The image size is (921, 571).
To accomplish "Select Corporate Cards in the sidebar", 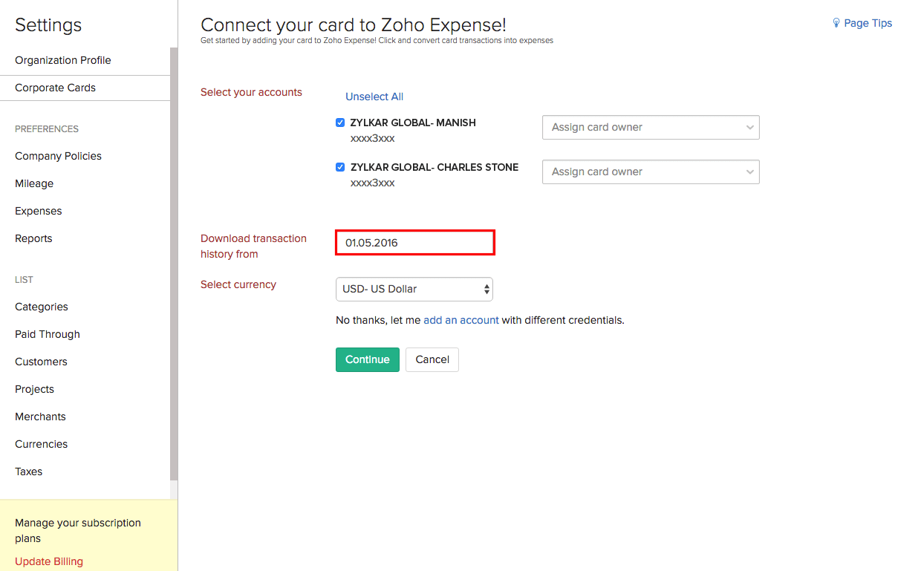I will point(56,88).
